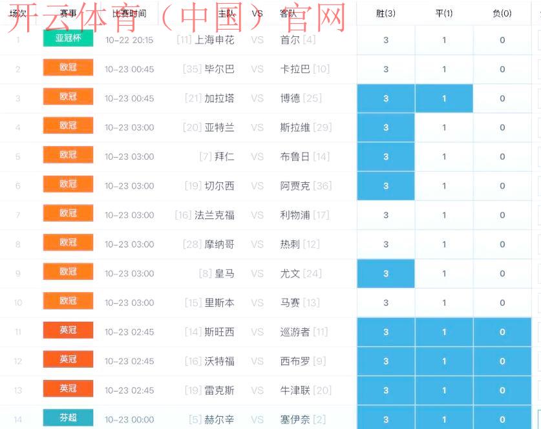541x429 pixels.
Task: Select the 芬超 badge for 赫尔辛 match
Action: [68, 419]
